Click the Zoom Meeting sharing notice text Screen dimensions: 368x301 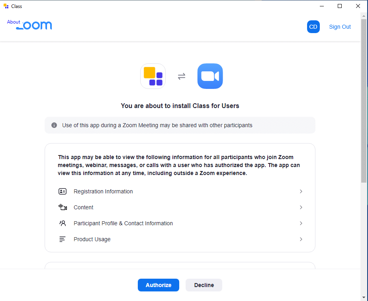(157, 125)
